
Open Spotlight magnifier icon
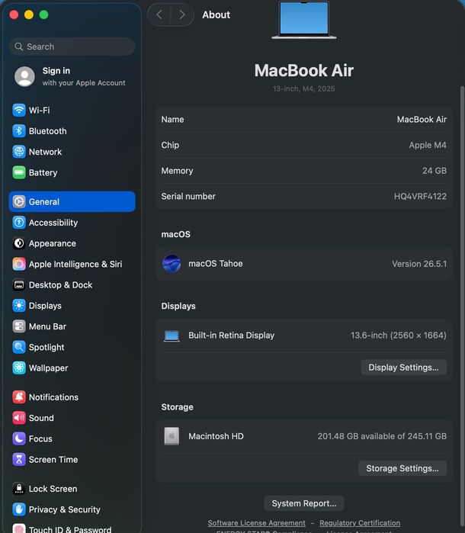(19, 347)
